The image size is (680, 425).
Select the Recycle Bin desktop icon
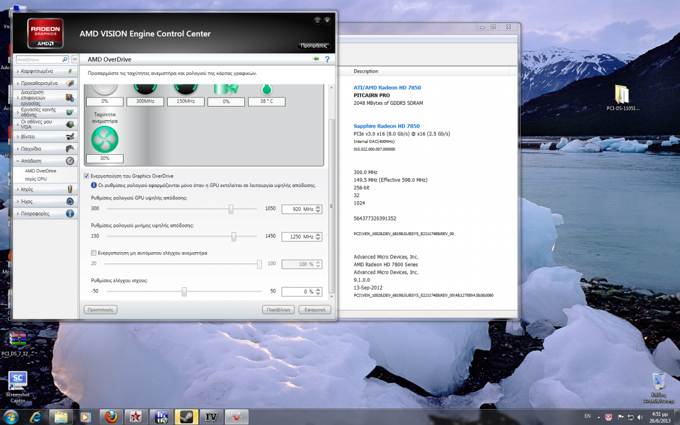point(658,387)
